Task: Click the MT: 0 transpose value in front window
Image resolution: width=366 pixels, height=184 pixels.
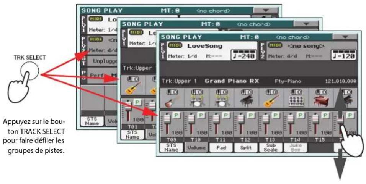Action: (x=250, y=37)
